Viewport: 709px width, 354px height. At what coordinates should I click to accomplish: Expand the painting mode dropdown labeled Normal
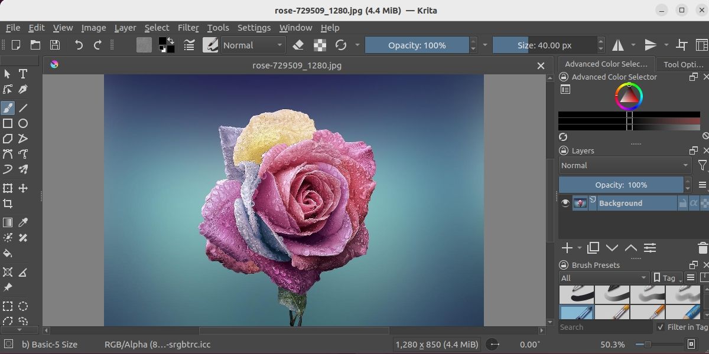pos(253,45)
